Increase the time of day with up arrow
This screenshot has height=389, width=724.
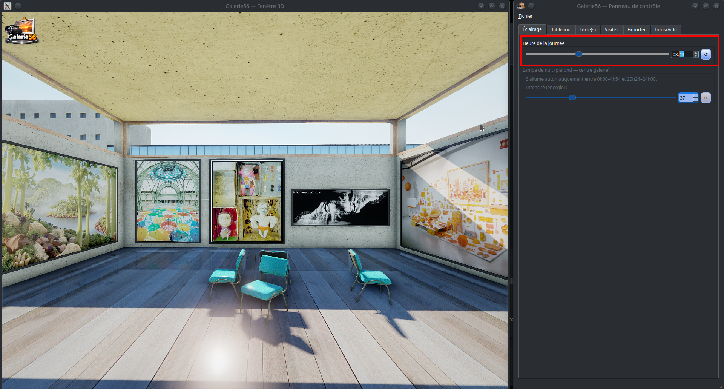[x=696, y=53]
